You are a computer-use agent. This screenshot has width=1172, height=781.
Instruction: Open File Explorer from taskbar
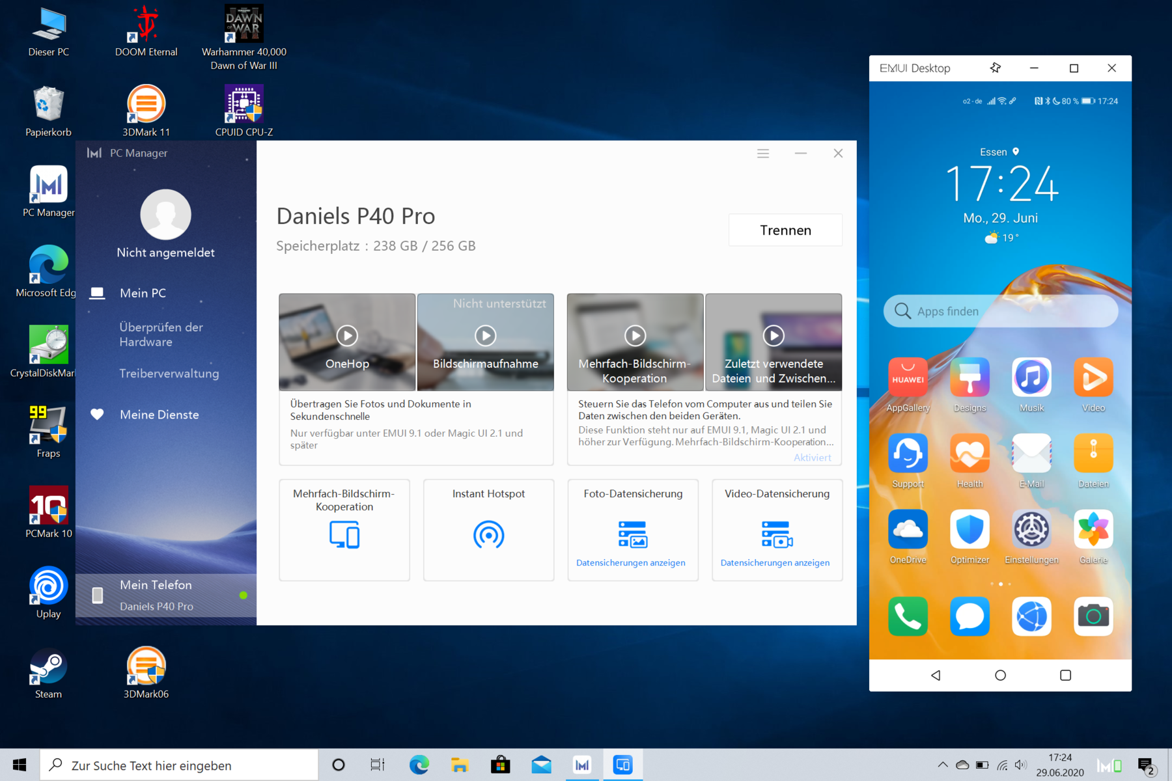click(460, 765)
